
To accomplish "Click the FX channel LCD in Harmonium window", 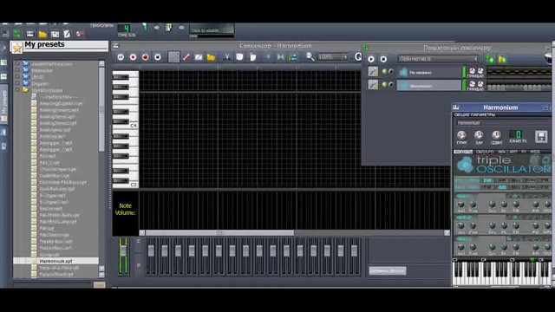I will (517, 134).
